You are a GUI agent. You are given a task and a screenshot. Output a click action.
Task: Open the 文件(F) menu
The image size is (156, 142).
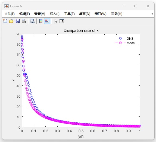10,14
